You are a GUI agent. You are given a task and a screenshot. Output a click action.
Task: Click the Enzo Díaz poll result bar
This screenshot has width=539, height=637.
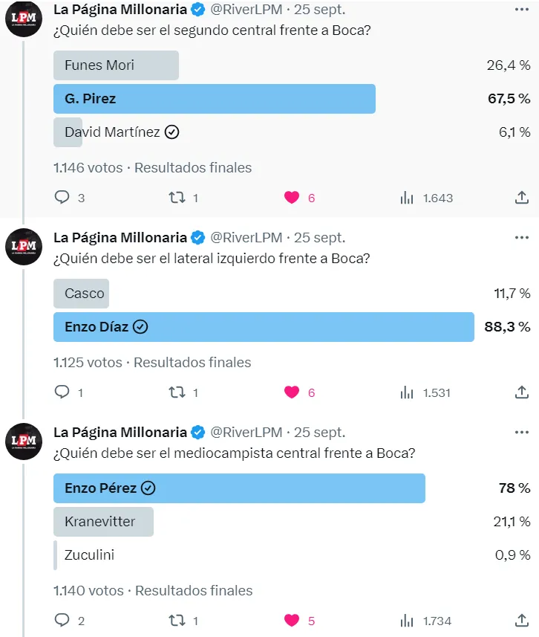(264, 327)
